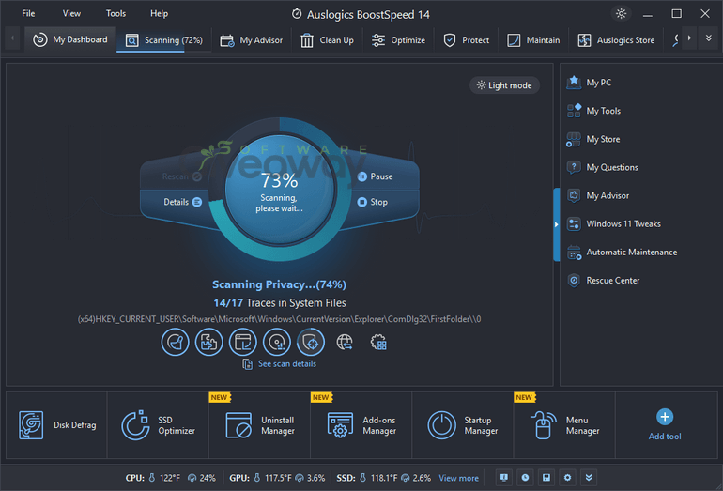Open the Auslogics Store tab

[617, 40]
